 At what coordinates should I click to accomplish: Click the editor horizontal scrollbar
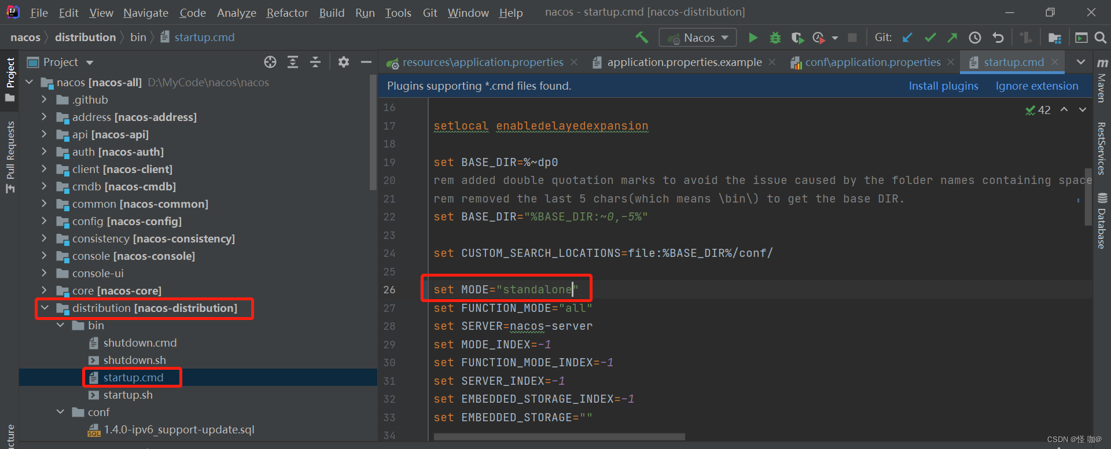[x=559, y=437]
